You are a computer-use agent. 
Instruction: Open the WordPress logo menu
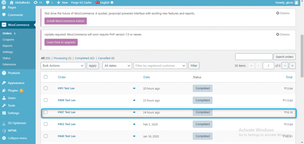4,2
